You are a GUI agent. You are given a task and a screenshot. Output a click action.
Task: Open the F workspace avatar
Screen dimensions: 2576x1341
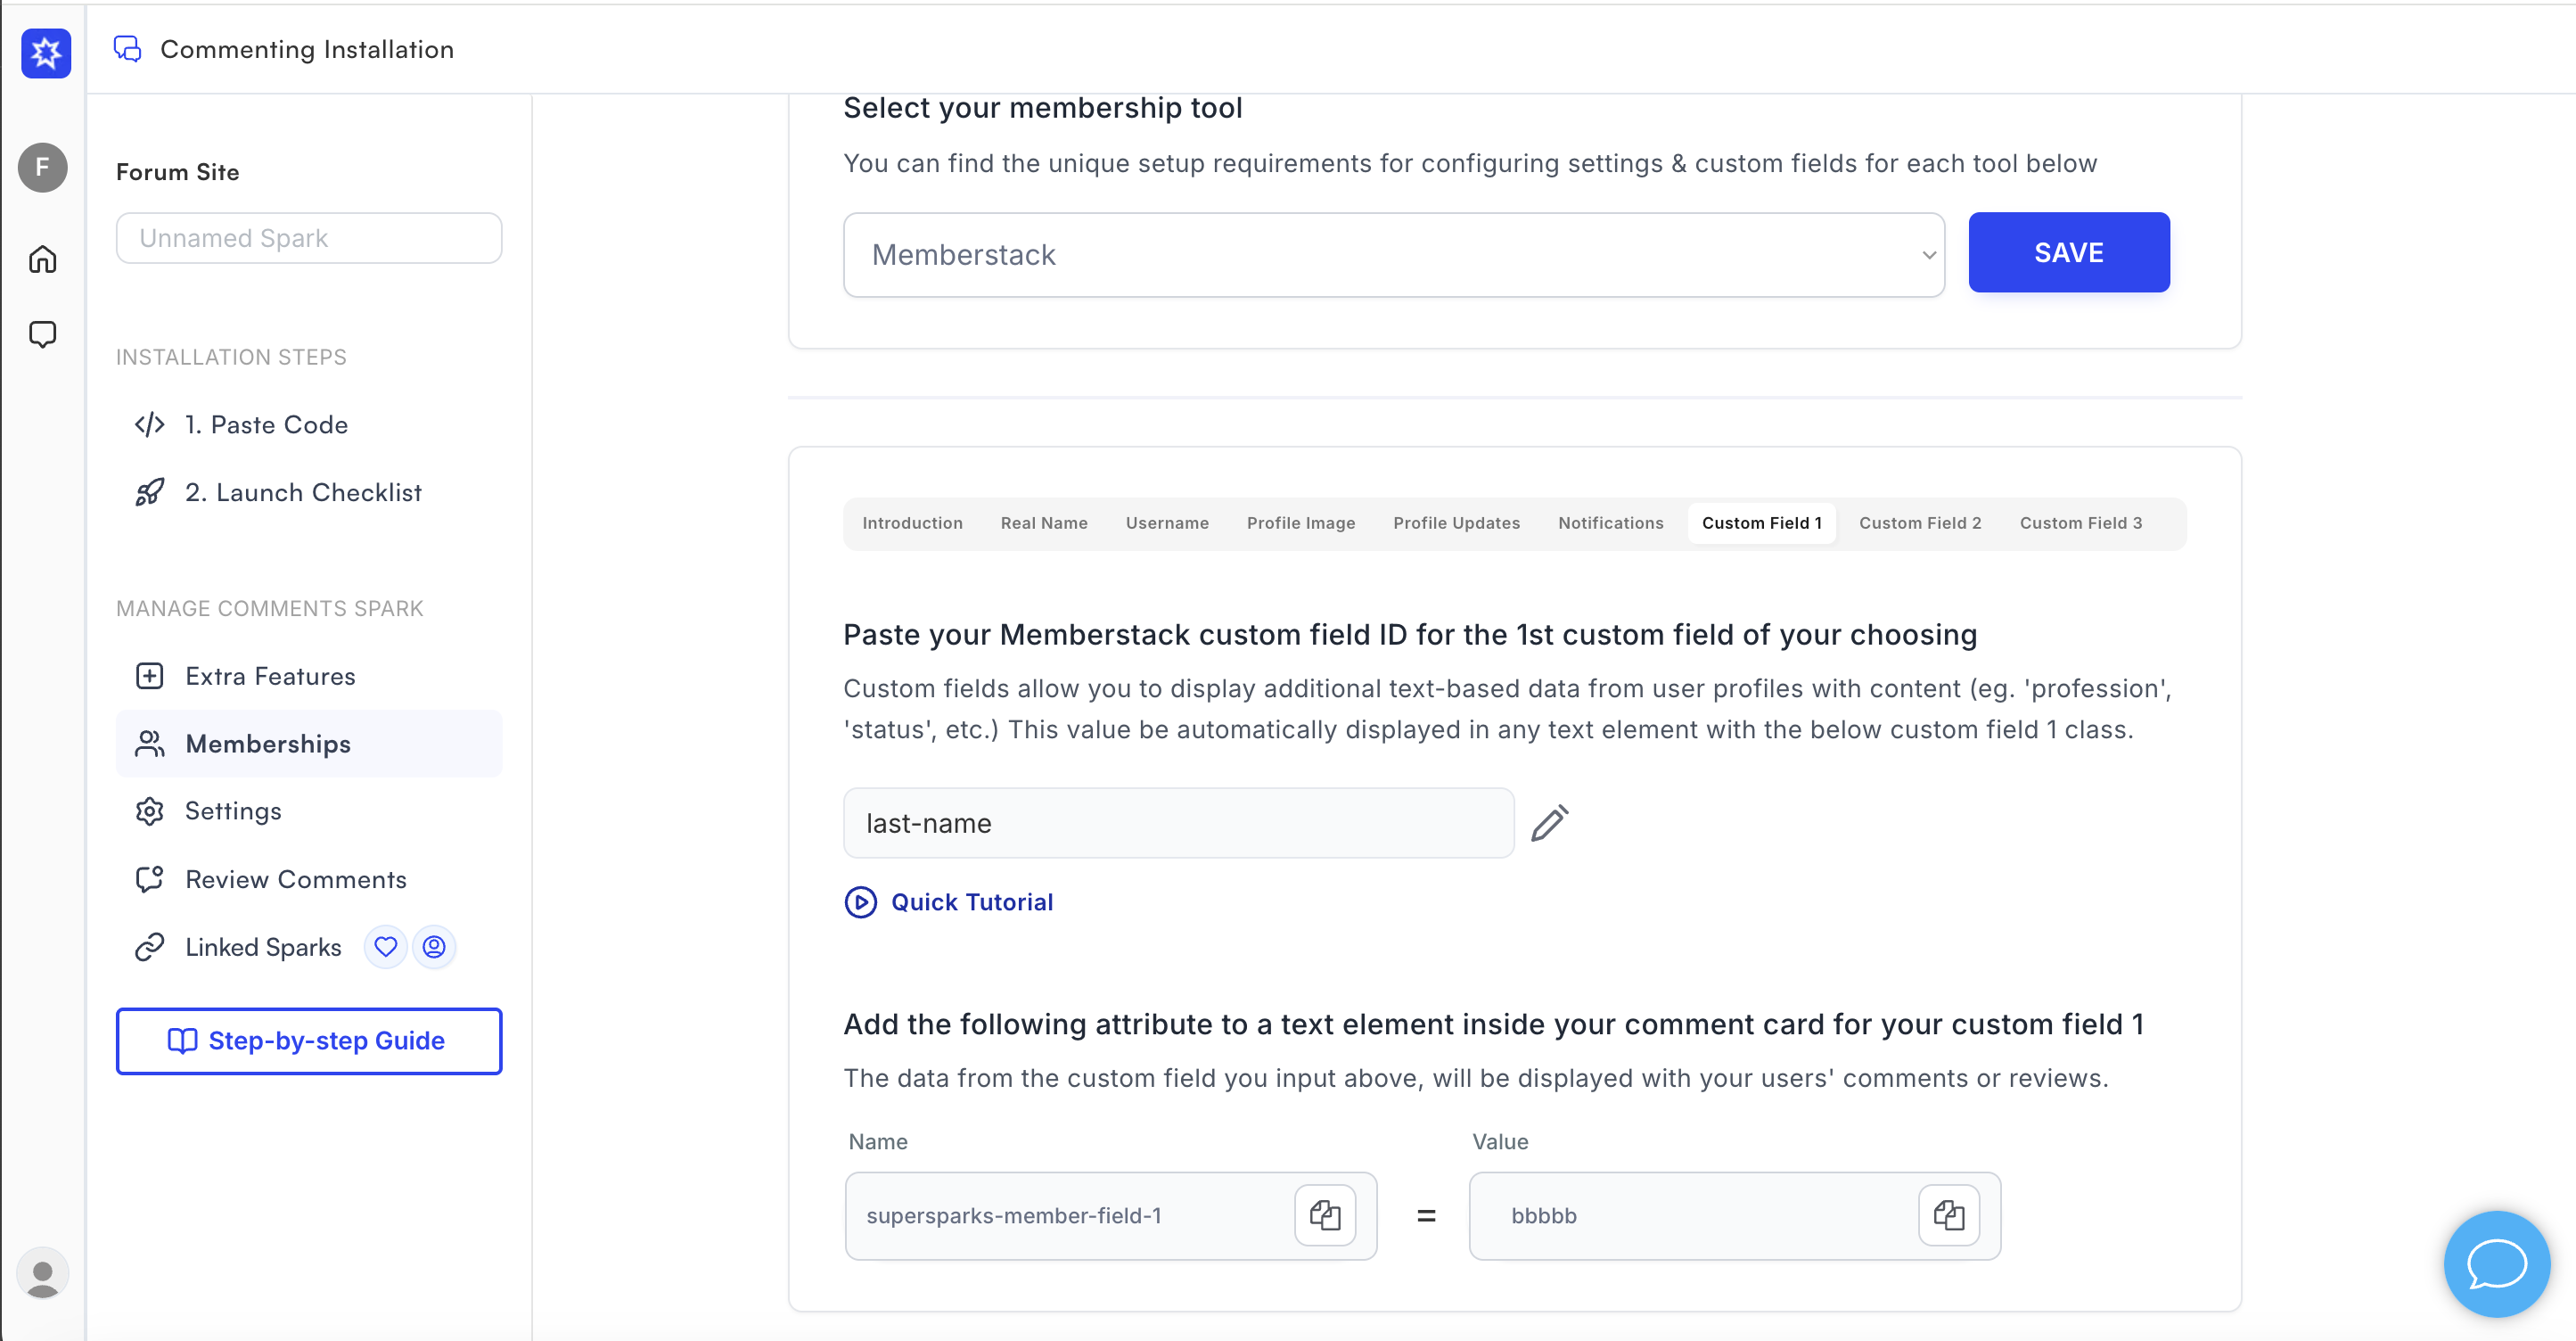[x=43, y=167]
